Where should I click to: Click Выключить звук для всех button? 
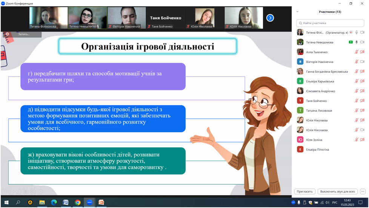click(x=337, y=191)
